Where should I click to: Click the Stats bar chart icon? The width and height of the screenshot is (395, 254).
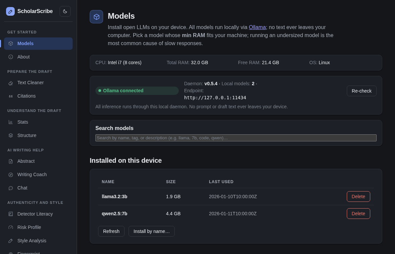point(11,122)
